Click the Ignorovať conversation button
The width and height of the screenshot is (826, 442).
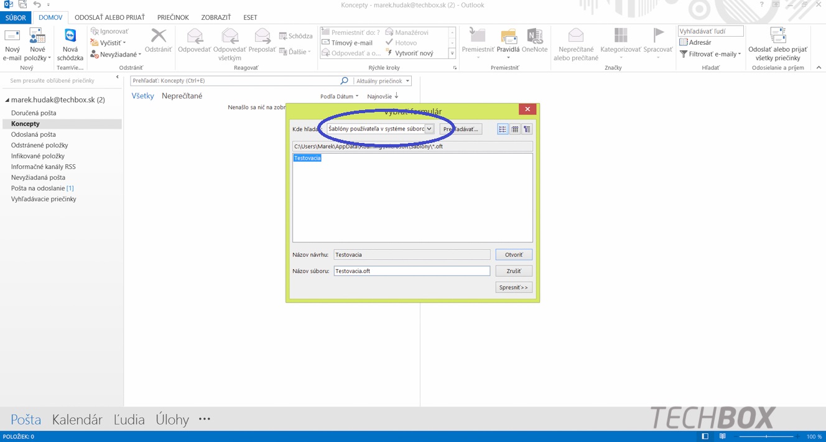pos(109,31)
